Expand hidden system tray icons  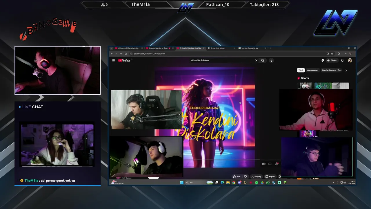333,183
